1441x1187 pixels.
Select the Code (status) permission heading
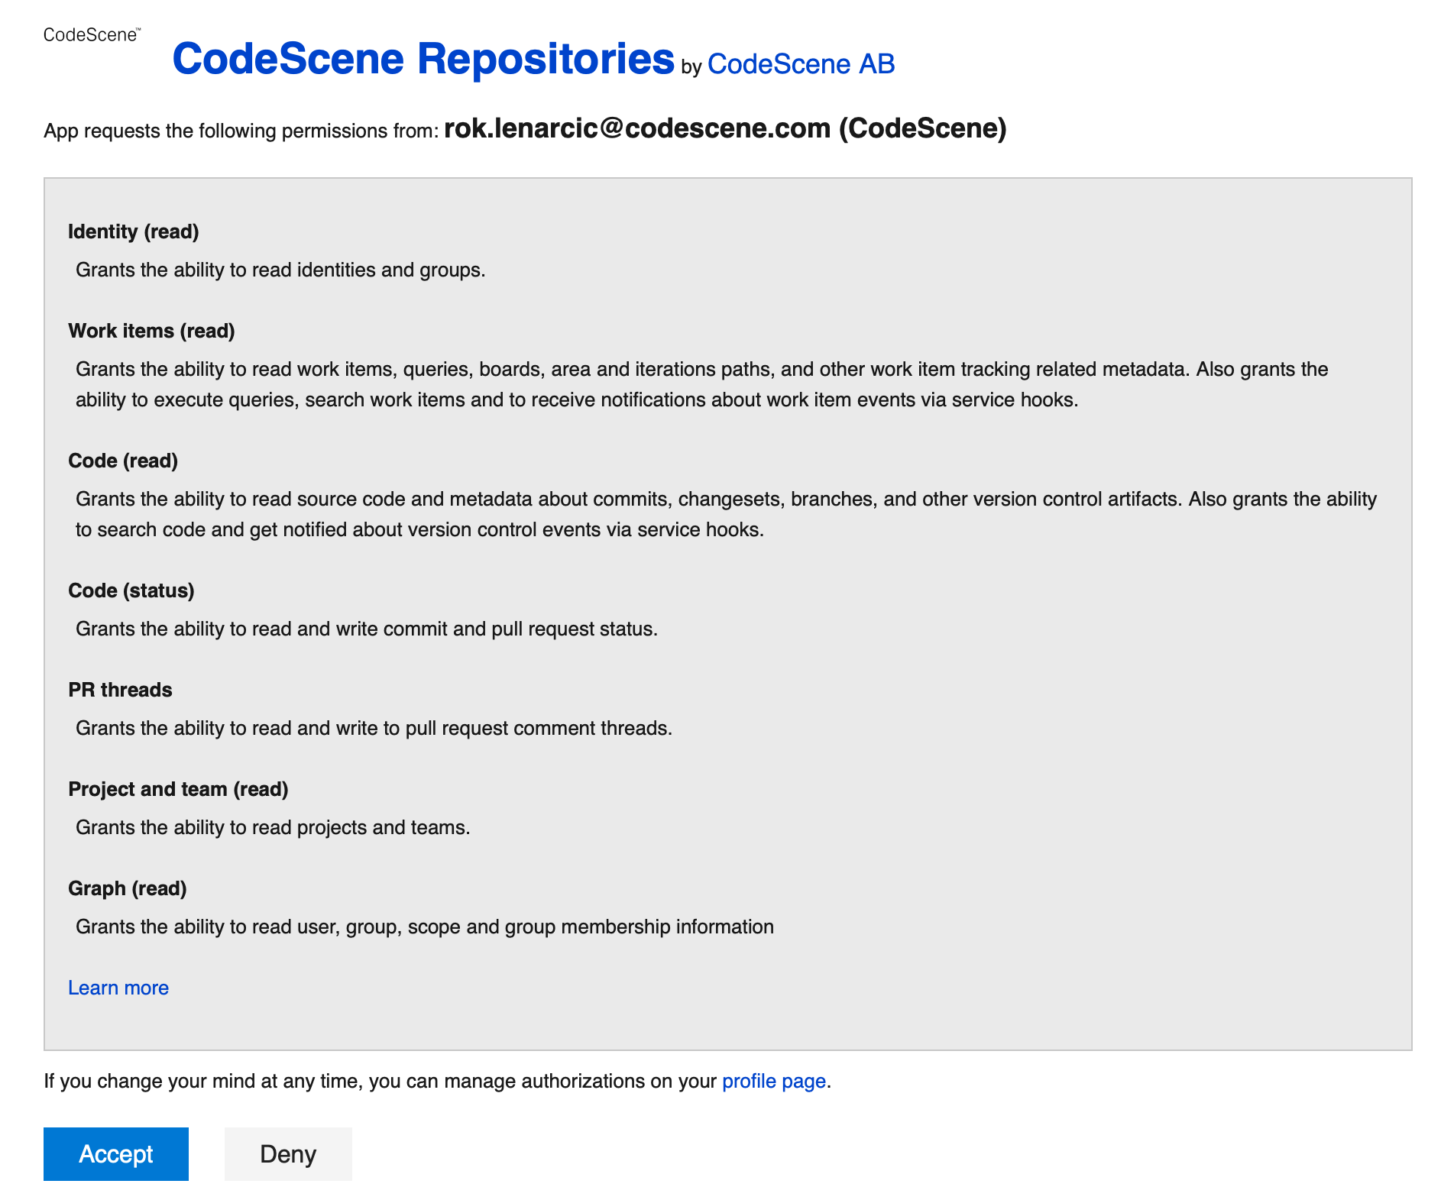[131, 590]
